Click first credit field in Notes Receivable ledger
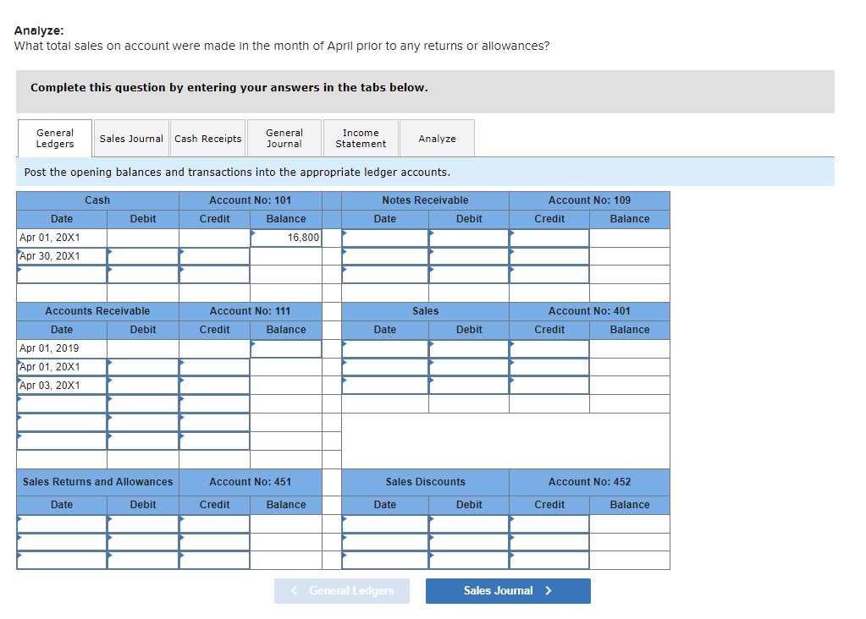 [549, 238]
